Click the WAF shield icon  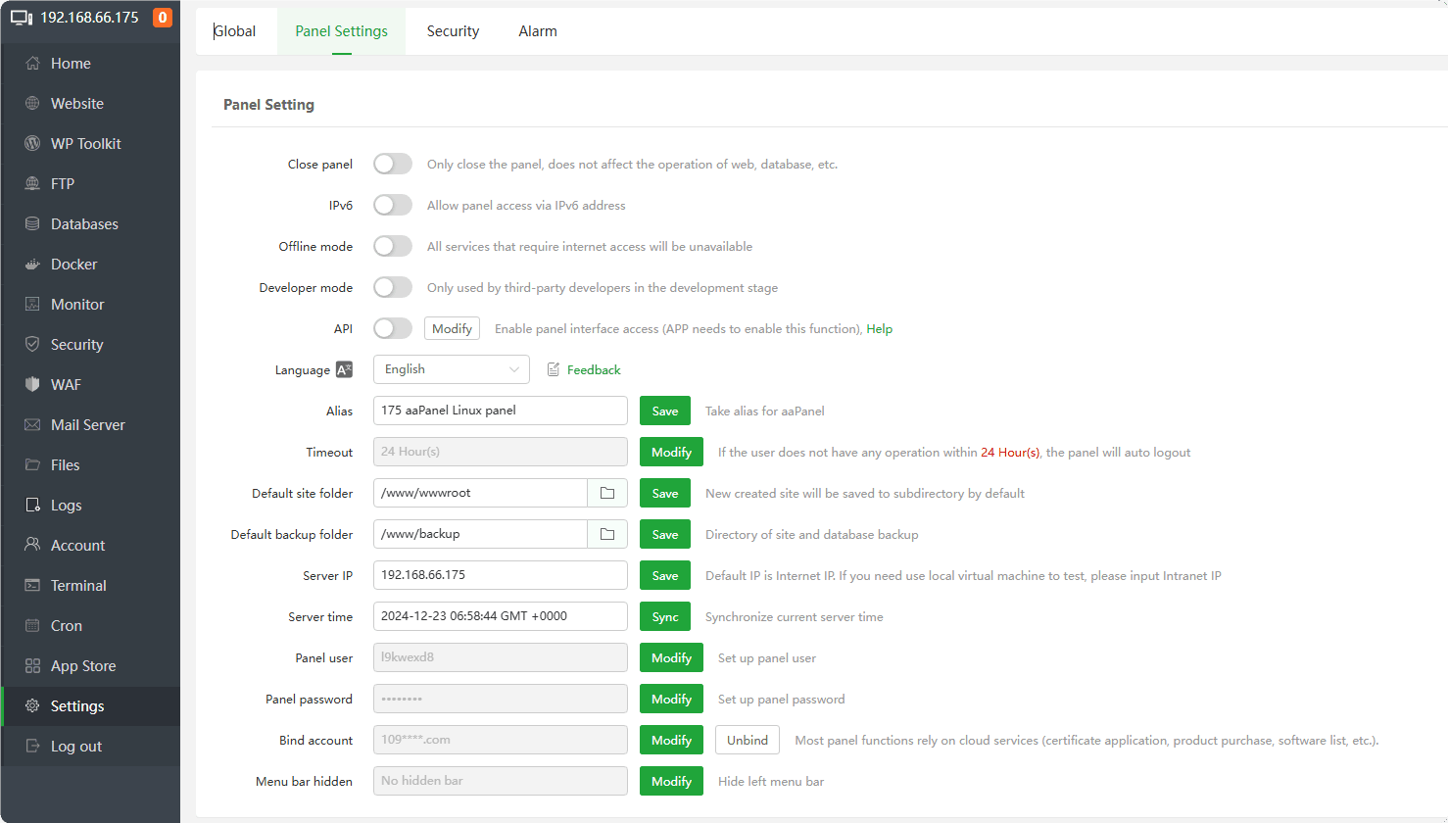point(32,385)
